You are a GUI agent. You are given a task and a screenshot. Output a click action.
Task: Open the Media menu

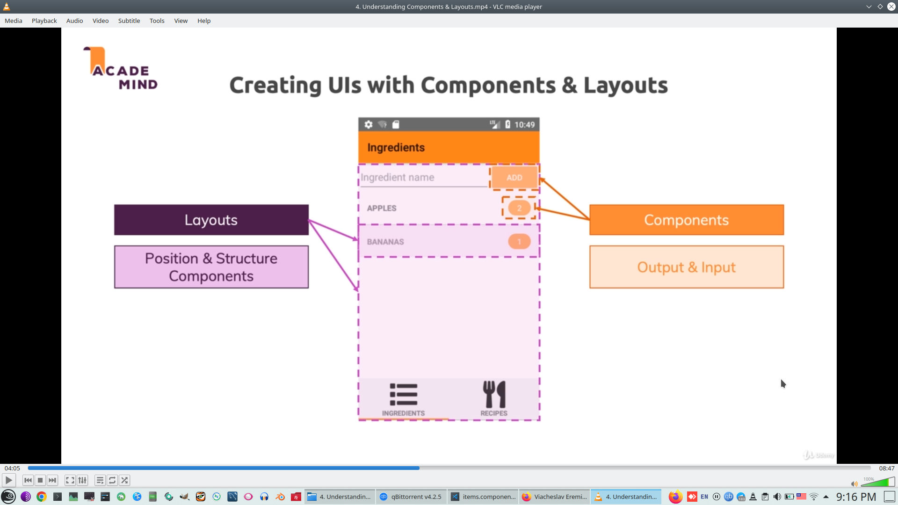(14, 21)
